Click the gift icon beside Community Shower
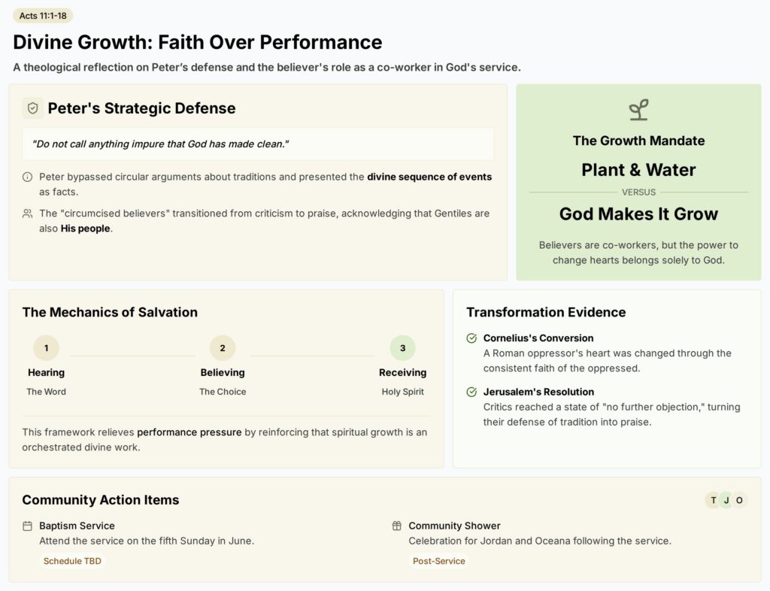This screenshot has height=591, width=770. click(x=397, y=526)
